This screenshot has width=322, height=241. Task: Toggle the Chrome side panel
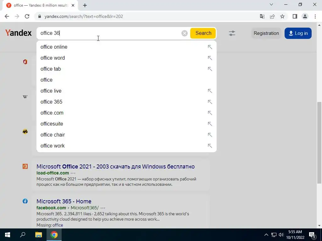point(295,16)
